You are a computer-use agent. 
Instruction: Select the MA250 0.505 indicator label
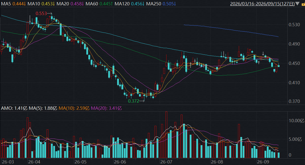pyautogui.click(x=161, y=4)
